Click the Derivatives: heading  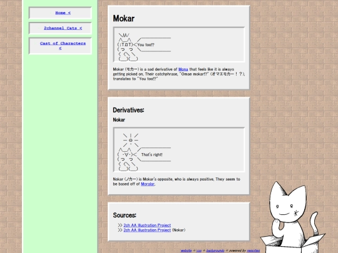click(x=128, y=110)
